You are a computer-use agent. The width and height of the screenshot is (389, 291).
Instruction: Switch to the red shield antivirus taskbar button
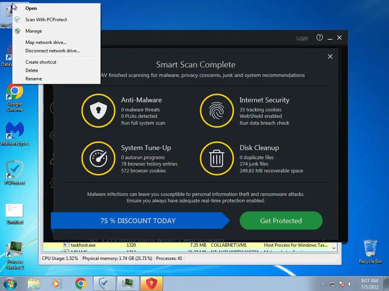(152, 283)
